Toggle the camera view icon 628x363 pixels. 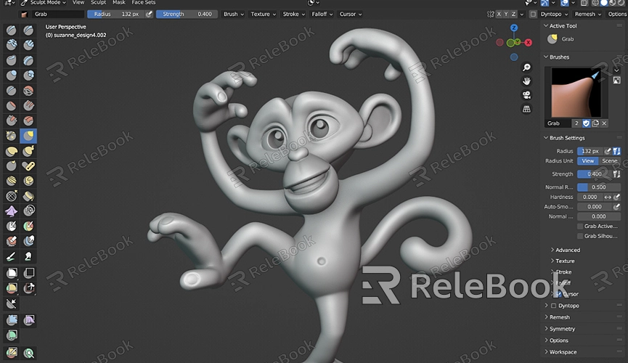coord(526,95)
